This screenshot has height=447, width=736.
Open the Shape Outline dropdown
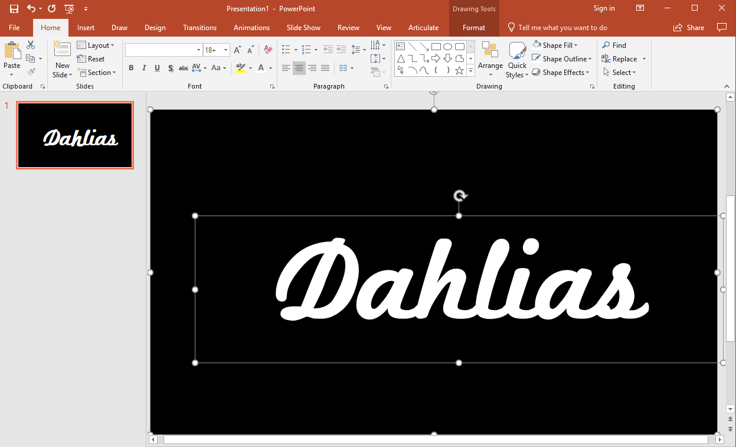coord(561,58)
